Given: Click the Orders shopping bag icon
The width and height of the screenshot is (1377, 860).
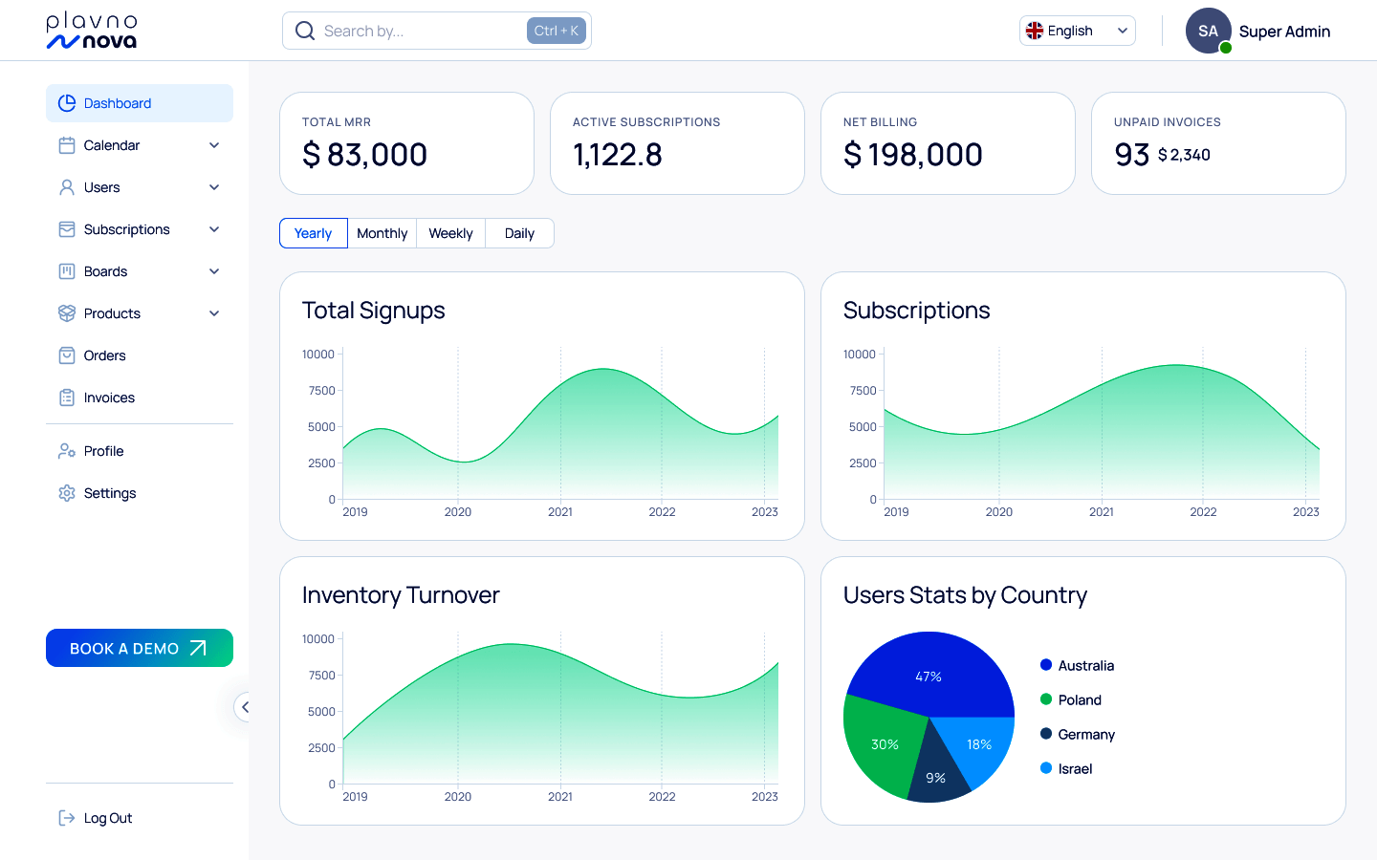Looking at the screenshot, I should click(67, 355).
